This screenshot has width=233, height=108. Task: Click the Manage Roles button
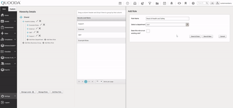[43, 92]
